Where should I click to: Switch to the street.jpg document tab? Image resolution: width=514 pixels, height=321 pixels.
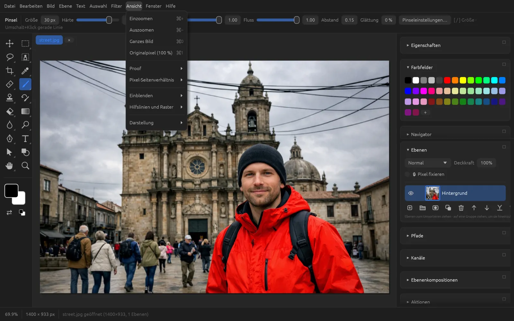[49, 40]
